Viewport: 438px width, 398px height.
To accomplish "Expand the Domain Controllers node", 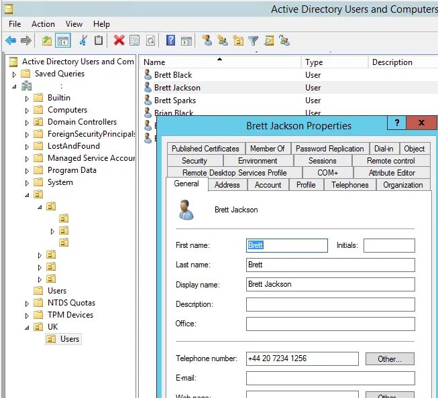I will pos(27,123).
